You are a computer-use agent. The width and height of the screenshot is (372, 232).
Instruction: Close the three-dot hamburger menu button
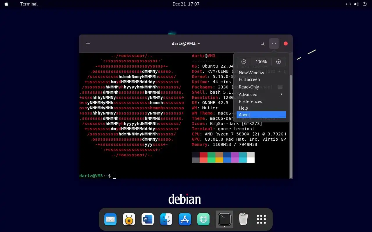274,43
